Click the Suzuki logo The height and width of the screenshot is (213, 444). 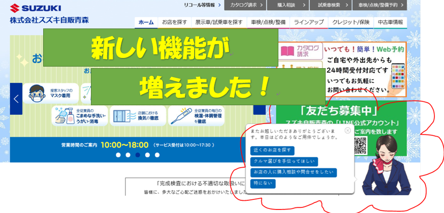coord(35,8)
